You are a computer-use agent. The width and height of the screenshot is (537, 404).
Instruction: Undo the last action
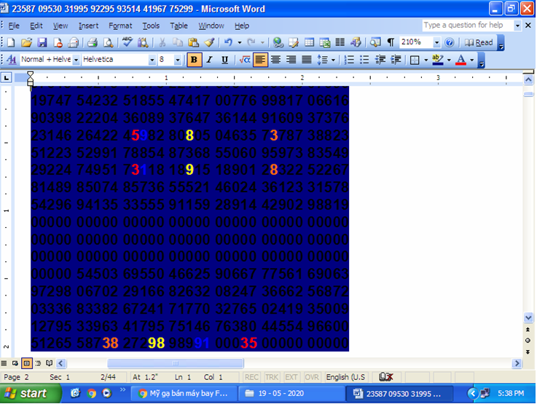point(228,43)
